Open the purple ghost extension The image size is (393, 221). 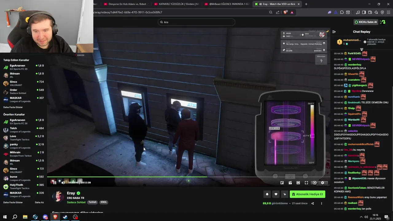(329, 12)
